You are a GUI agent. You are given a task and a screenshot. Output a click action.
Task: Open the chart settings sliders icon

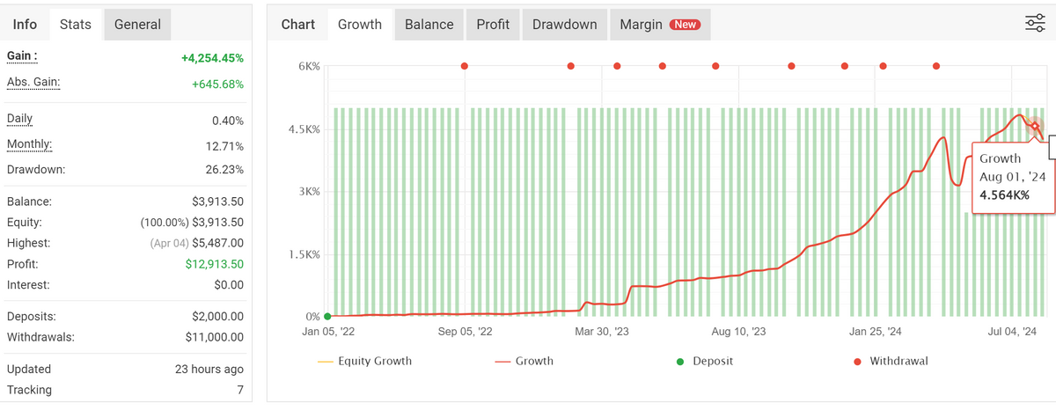click(x=1035, y=24)
